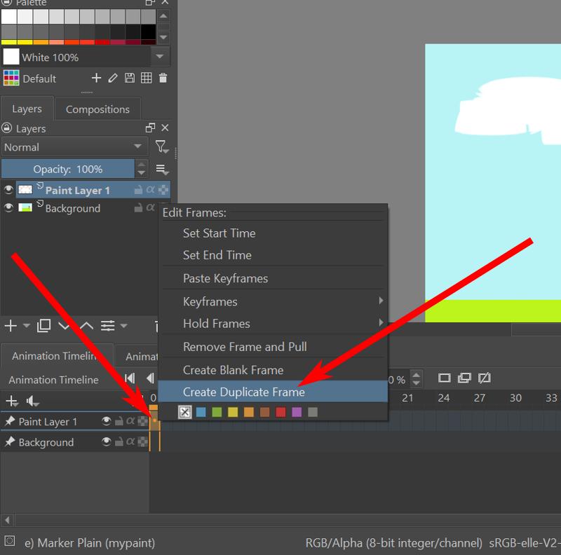The image size is (561, 555).
Task: Duplicate the selected layer
Action: [43, 326]
